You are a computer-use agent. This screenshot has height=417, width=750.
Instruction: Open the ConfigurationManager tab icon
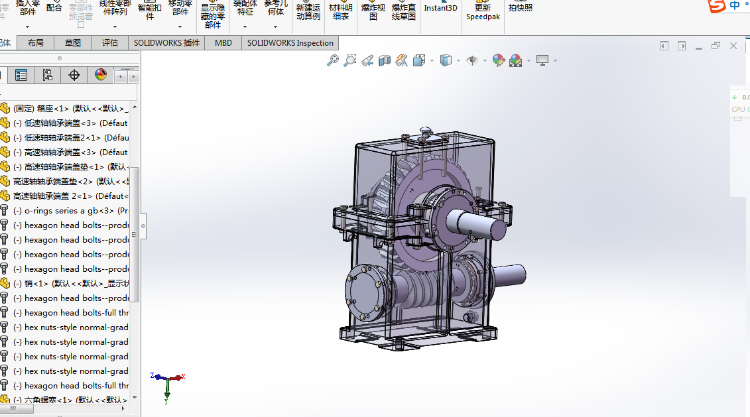[x=47, y=75]
